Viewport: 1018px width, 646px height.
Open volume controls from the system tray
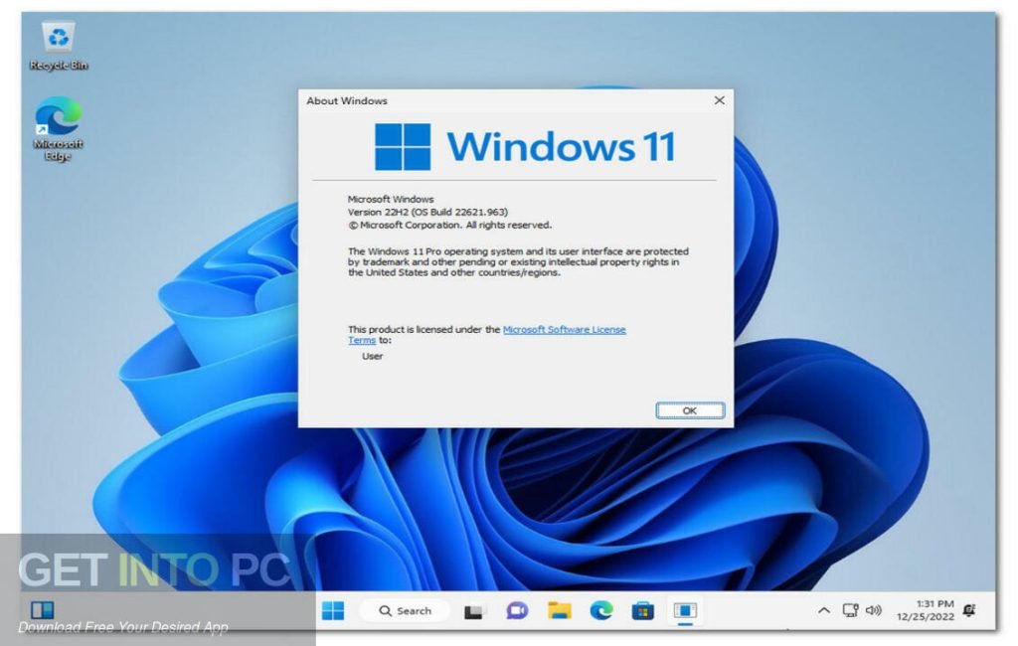click(872, 610)
